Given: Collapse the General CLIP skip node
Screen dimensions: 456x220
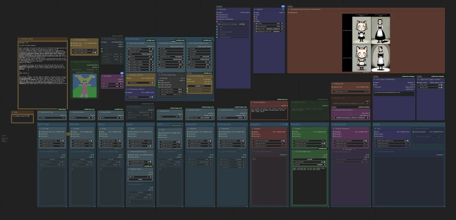Looking at the screenshot, I should click(x=39, y=112).
